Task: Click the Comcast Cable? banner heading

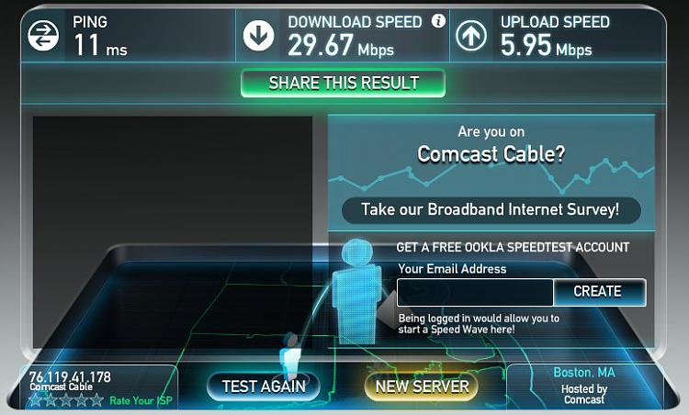Action: pyautogui.click(x=491, y=153)
